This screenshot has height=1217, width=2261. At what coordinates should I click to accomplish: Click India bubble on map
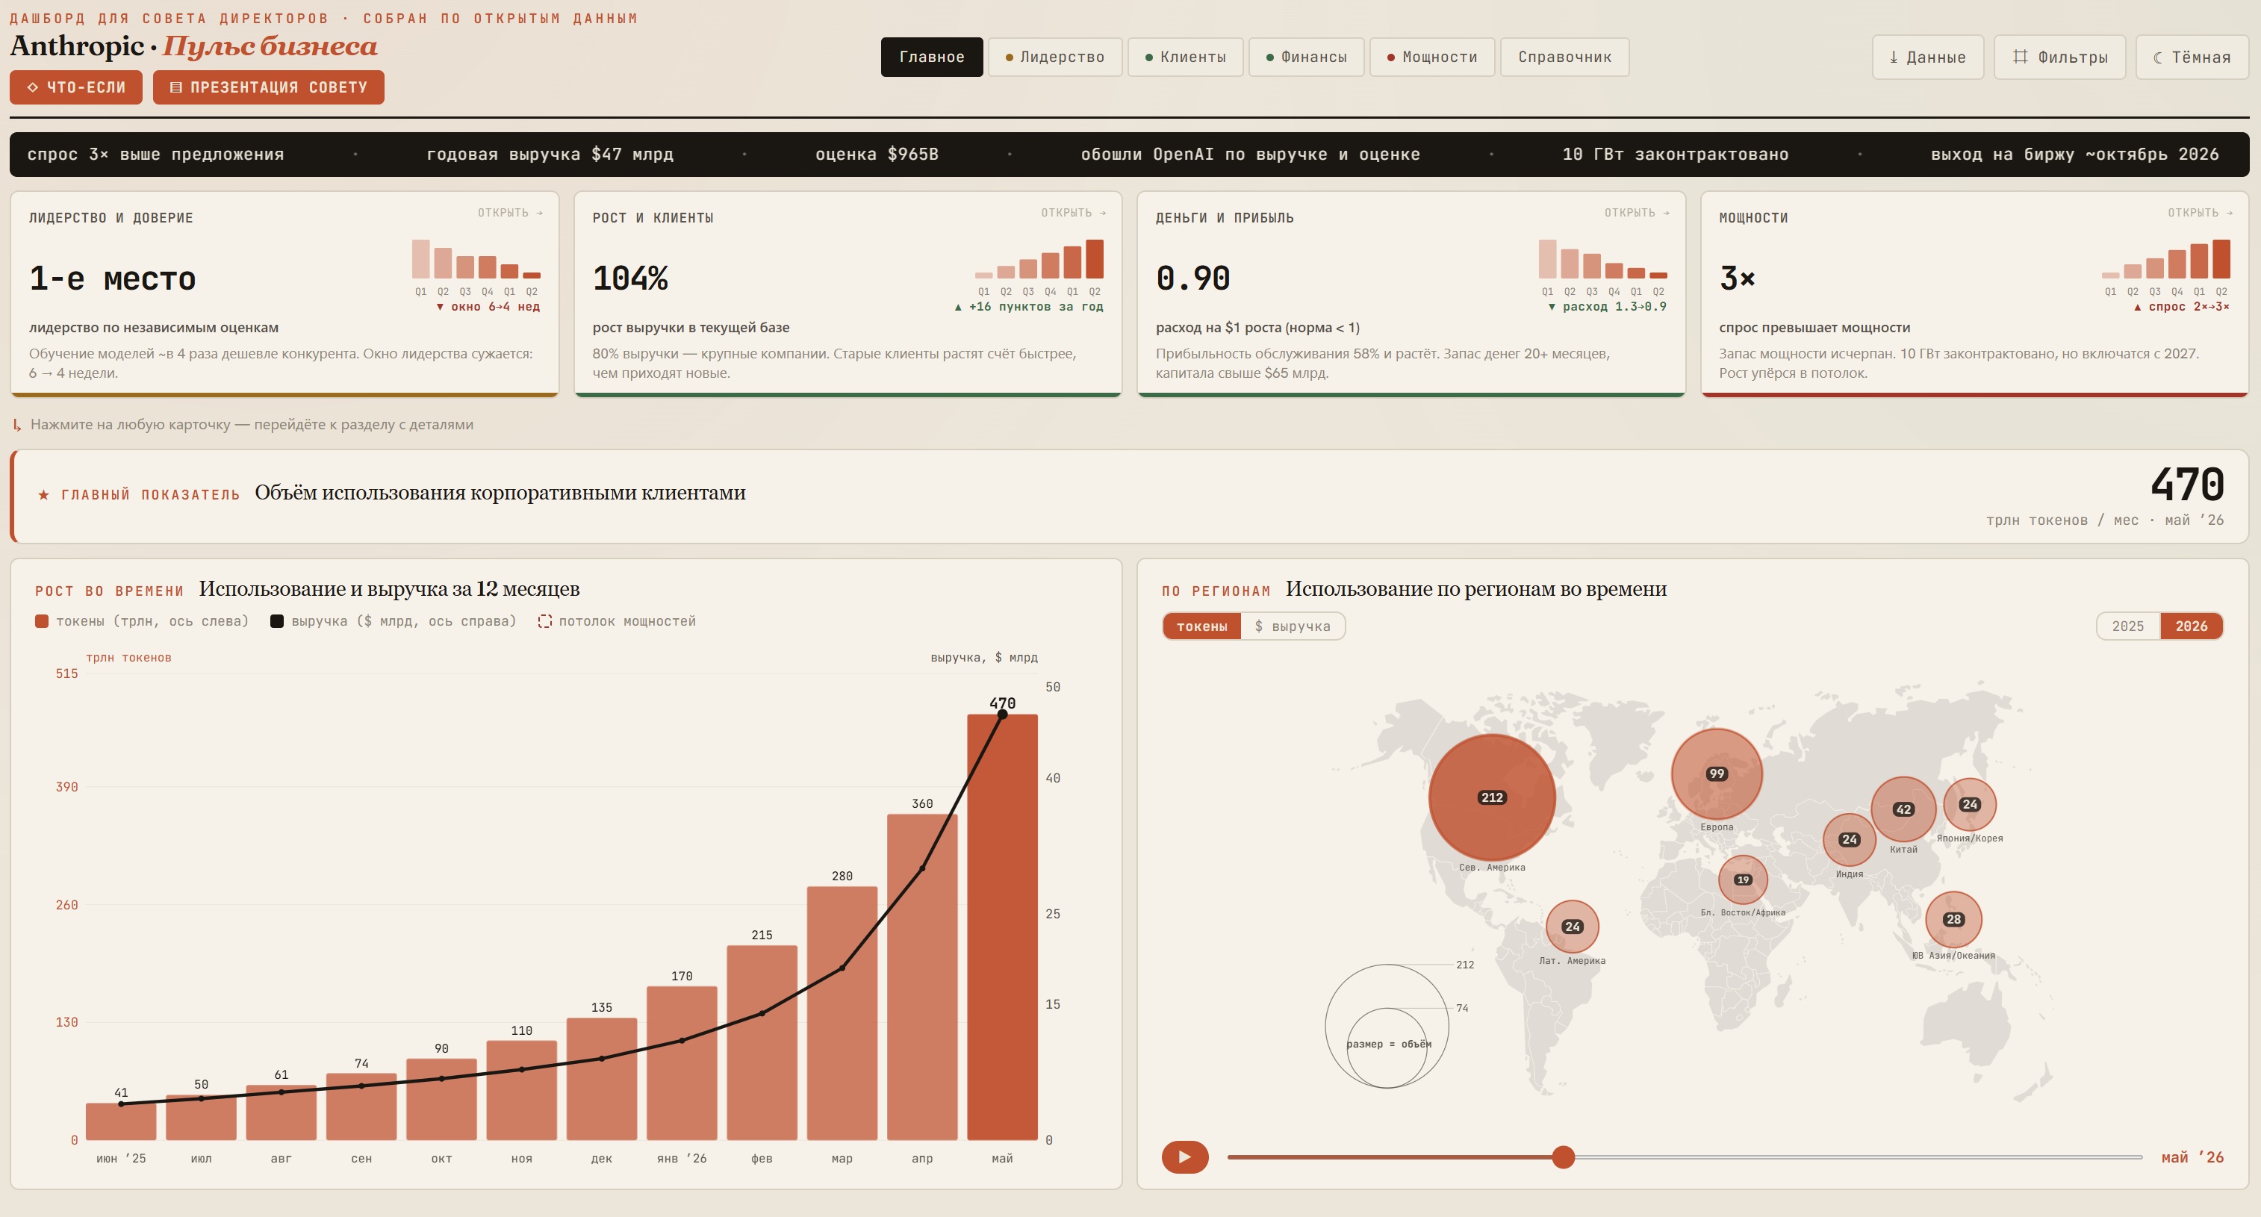point(1850,838)
